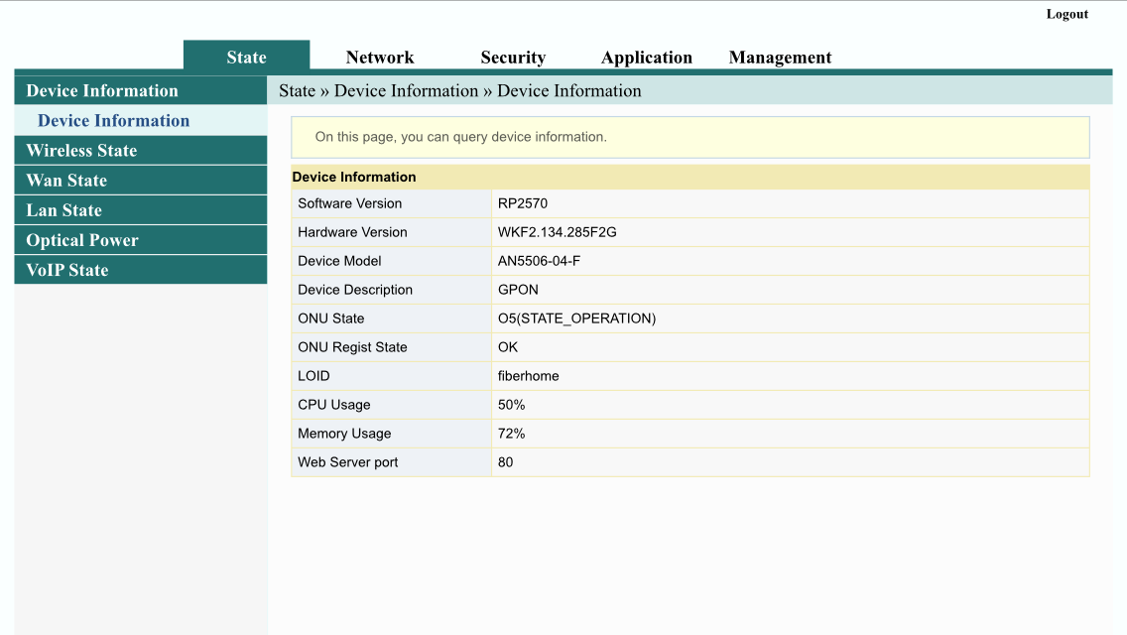This screenshot has width=1127, height=635.
Task: Open the Optical Power page
Action: [141, 239]
